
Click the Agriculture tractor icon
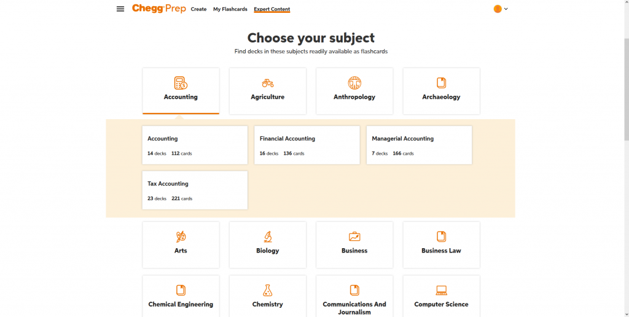click(x=268, y=83)
